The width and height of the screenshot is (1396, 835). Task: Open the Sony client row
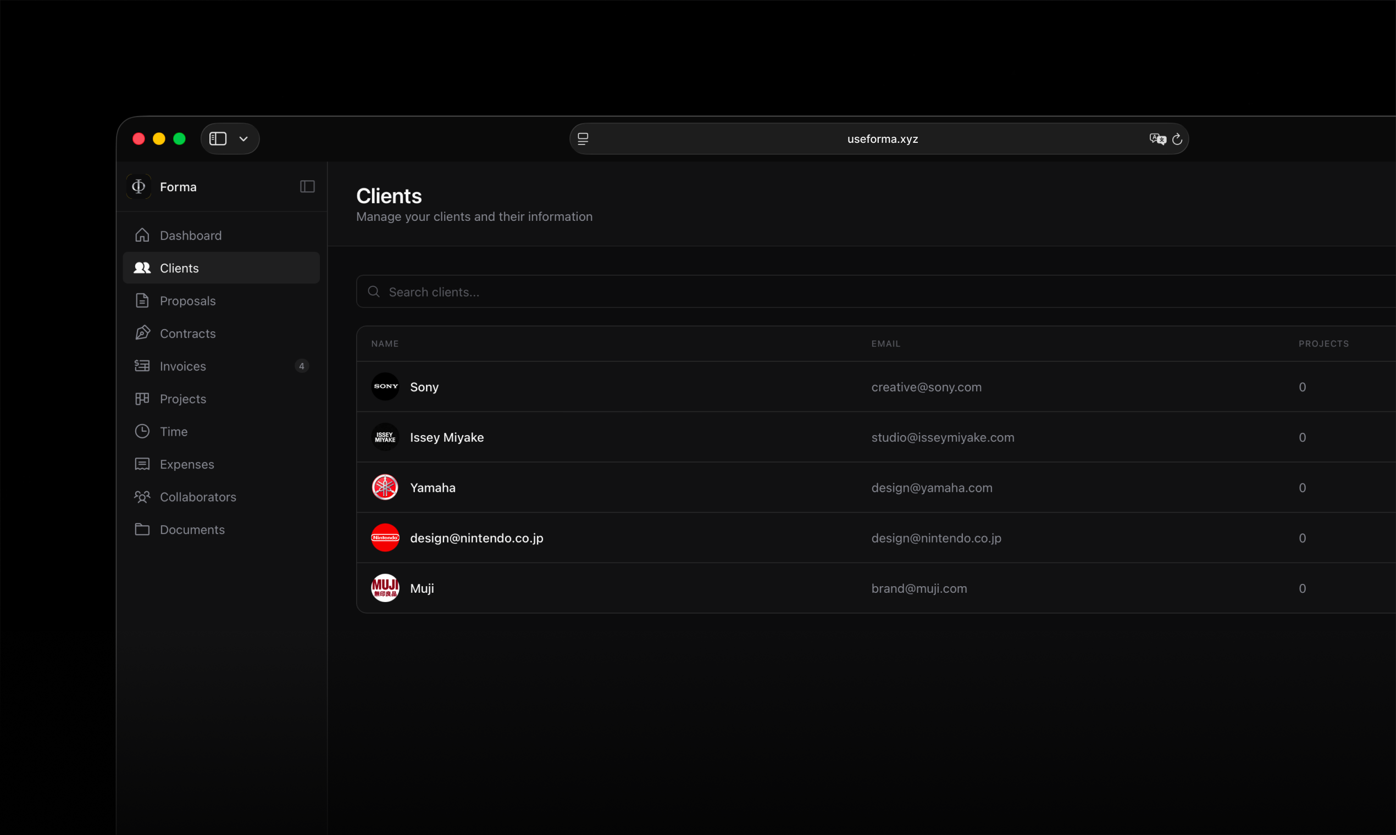pyautogui.click(x=424, y=387)
